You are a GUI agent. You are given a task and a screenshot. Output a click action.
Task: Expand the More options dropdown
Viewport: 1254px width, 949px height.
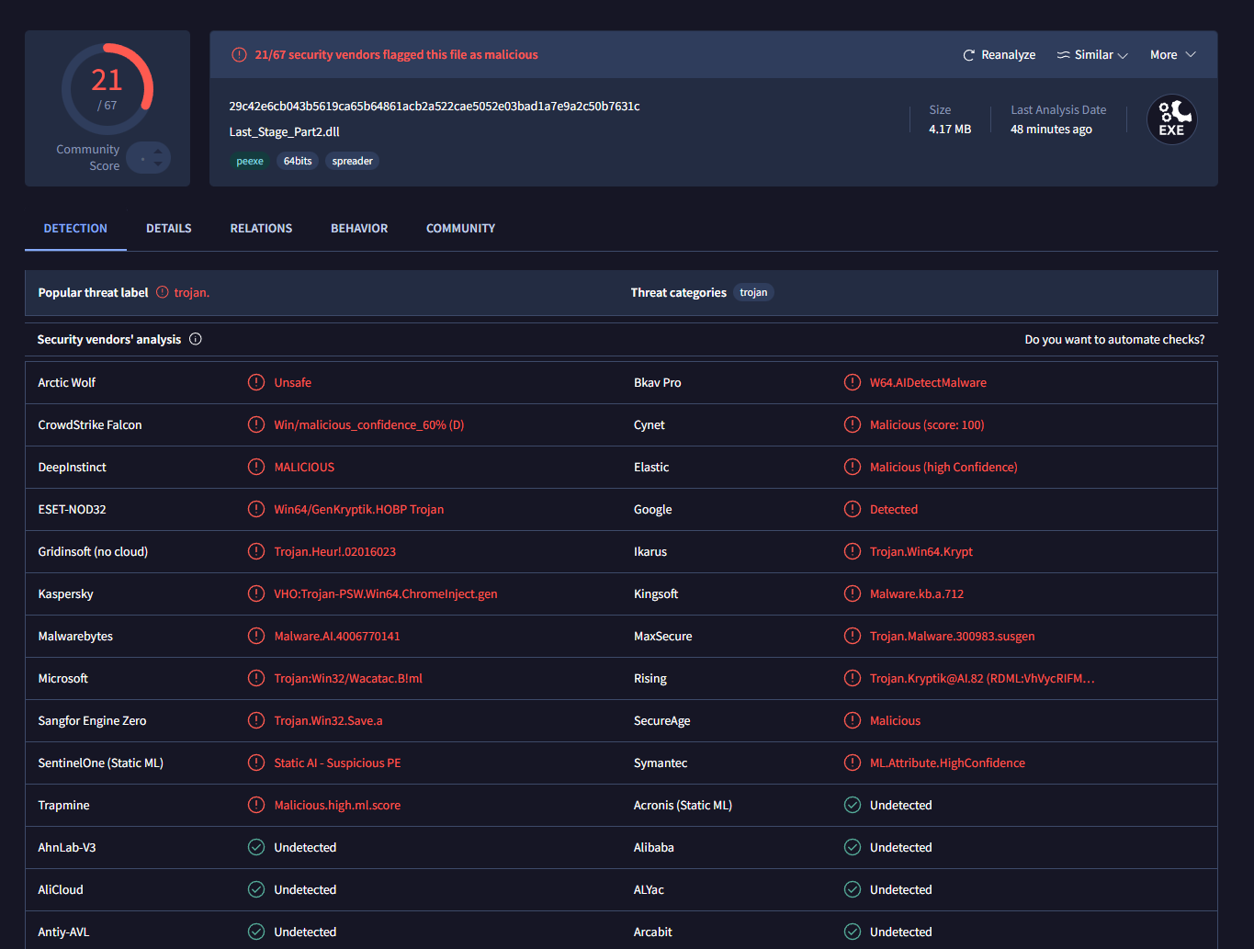(1173, 55)
